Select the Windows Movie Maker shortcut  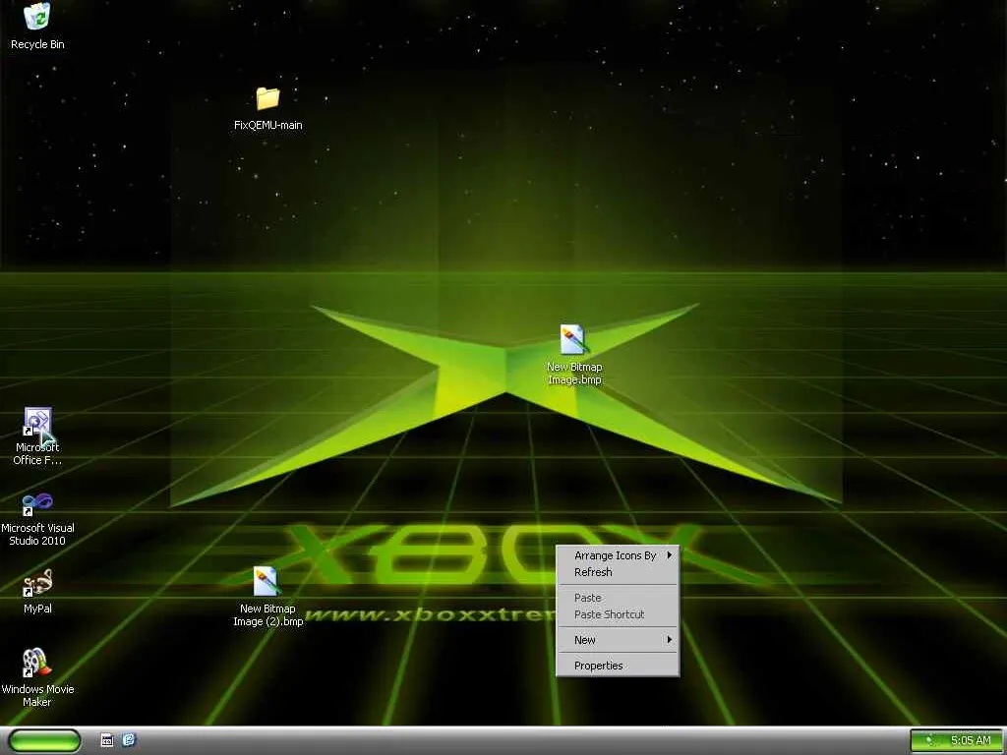tap(37, 664)
